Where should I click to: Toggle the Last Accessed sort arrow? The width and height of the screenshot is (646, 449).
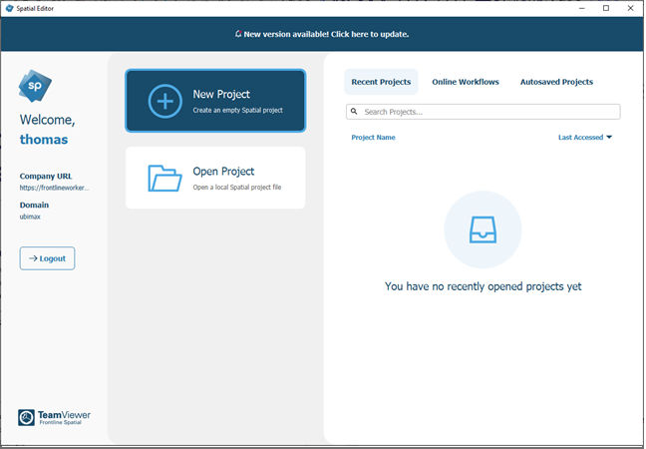tap(609, 138)
